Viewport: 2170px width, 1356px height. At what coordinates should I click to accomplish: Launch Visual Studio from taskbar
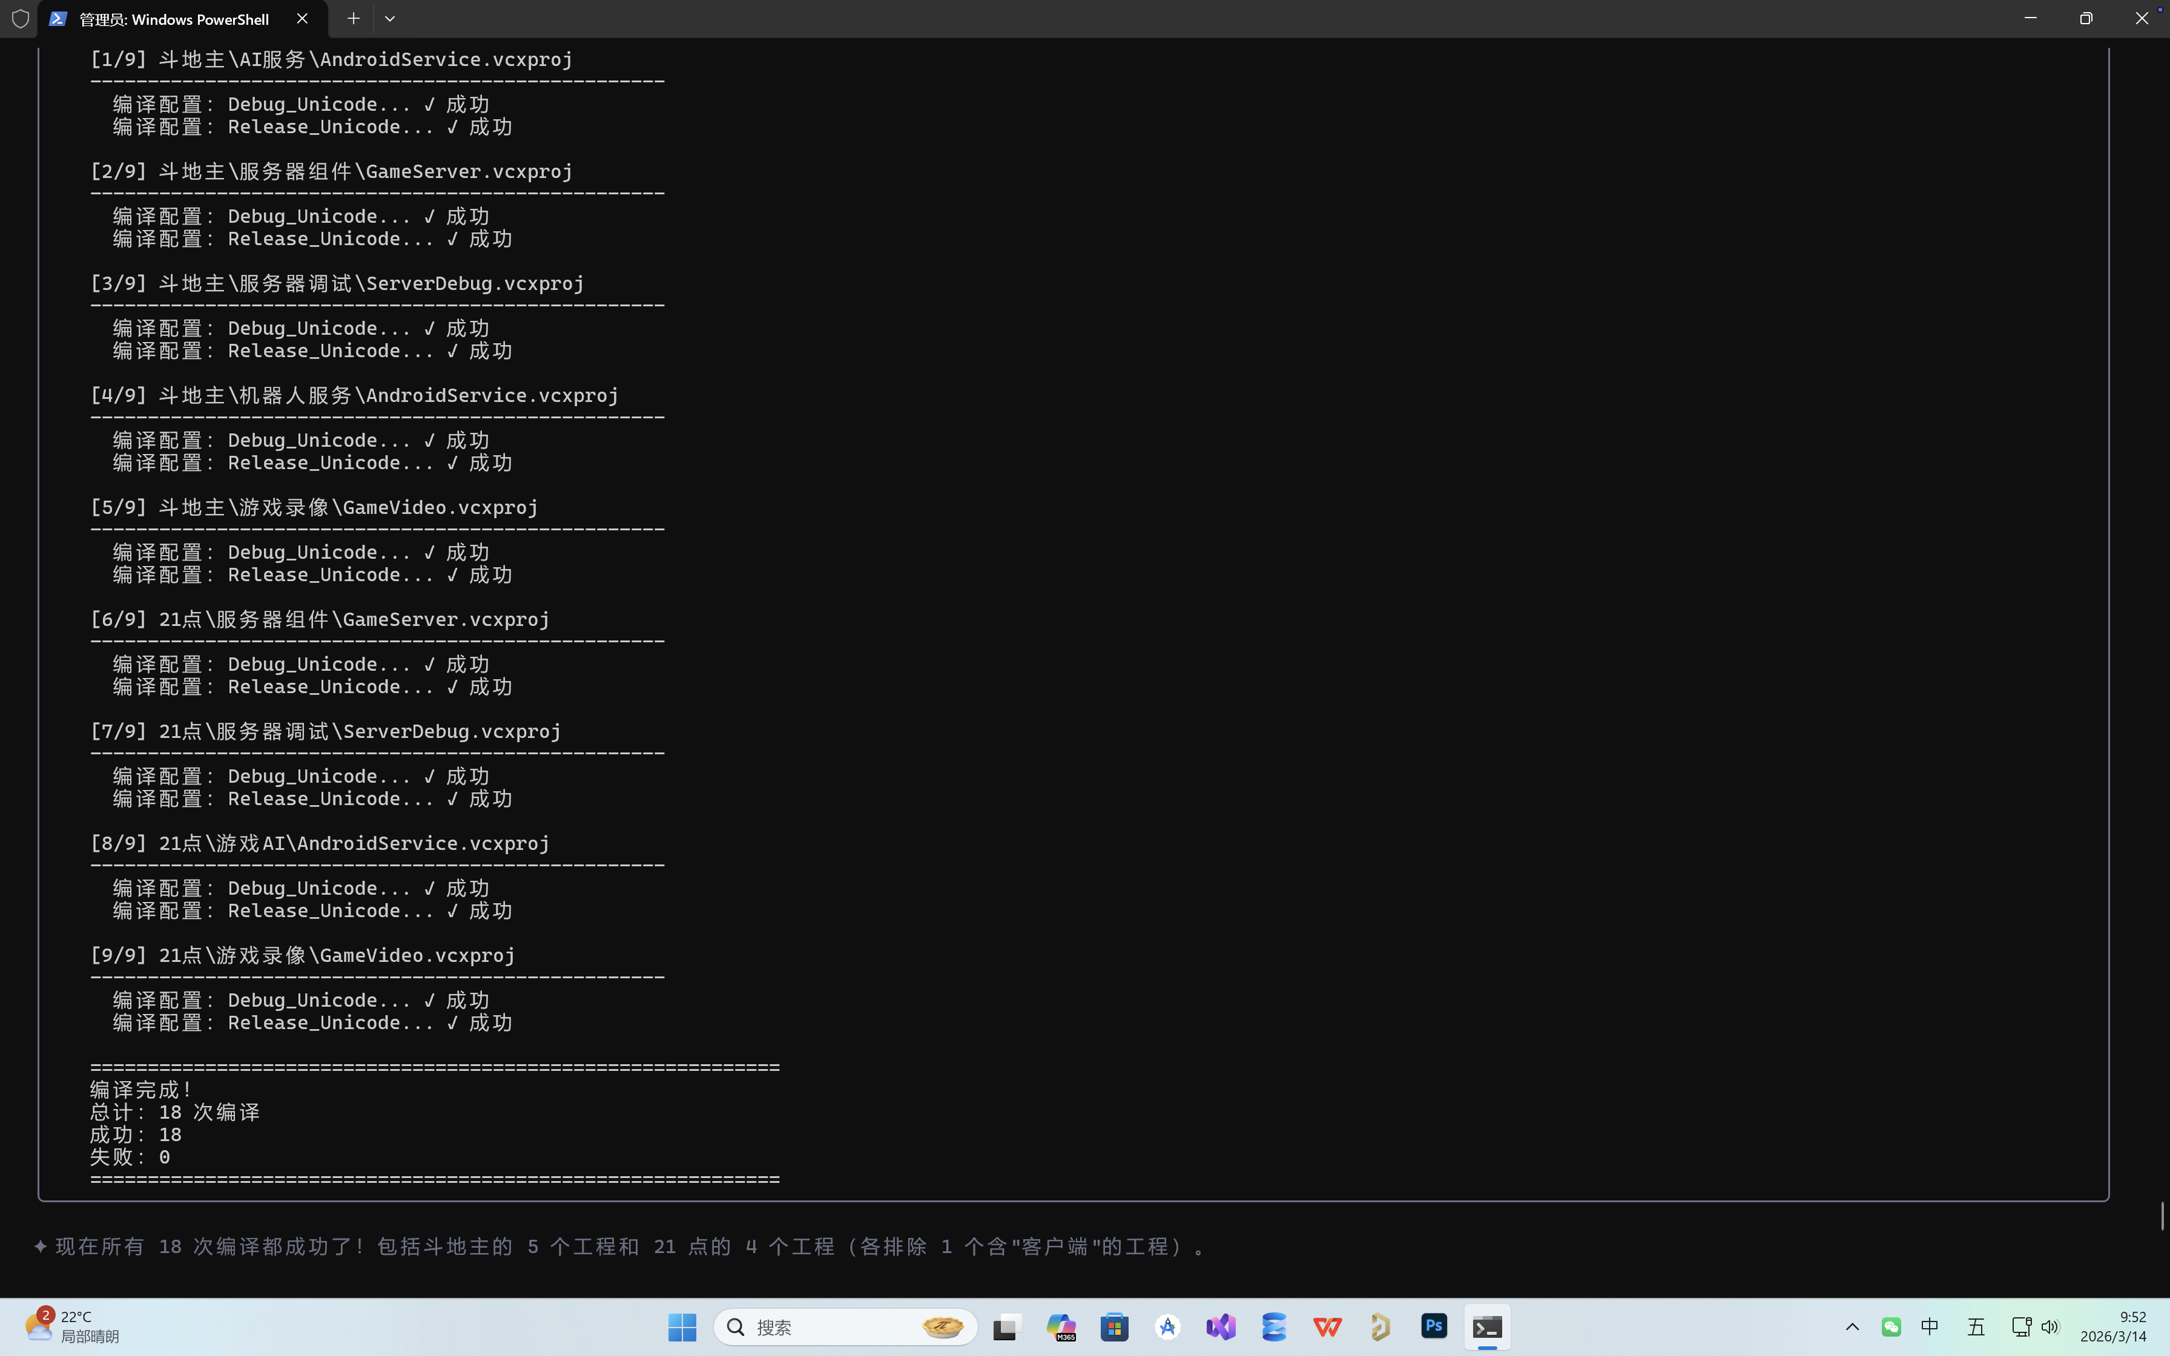click(1221, 1326)
